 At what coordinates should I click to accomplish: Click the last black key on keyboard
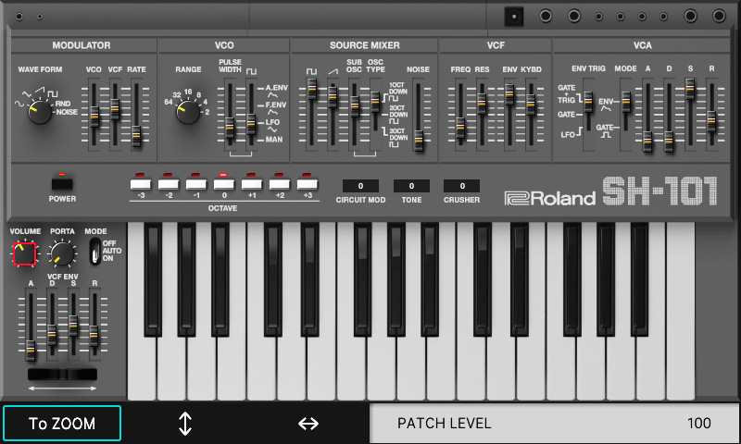coord(639,279)
